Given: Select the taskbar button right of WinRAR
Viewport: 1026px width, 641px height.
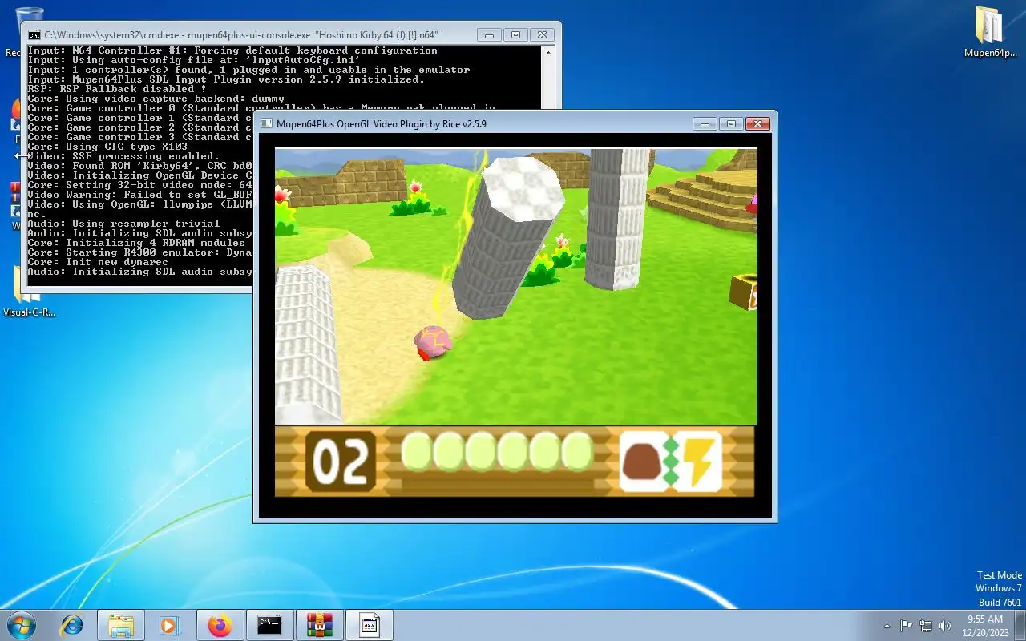Looking at the screenshot, I should pyautogui.click(x=370, y=625).
